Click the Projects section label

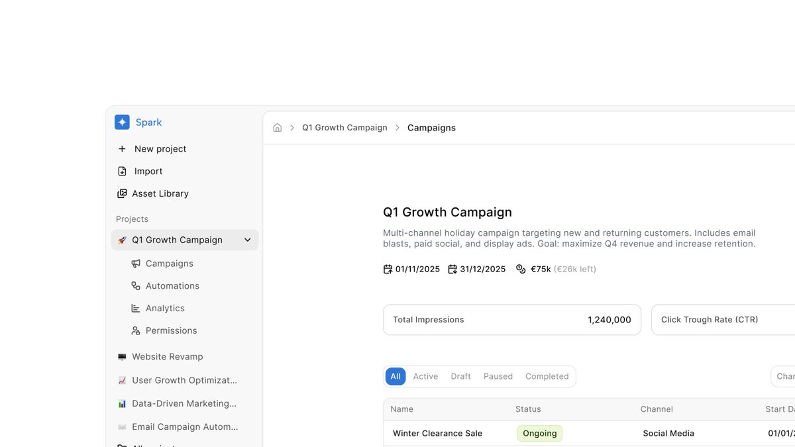click(132, 219)
